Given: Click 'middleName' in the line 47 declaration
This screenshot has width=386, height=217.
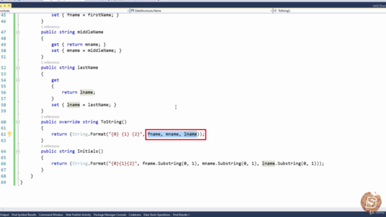Looking at the screenshot, I should pyautogui.click(x=90, y=32).
